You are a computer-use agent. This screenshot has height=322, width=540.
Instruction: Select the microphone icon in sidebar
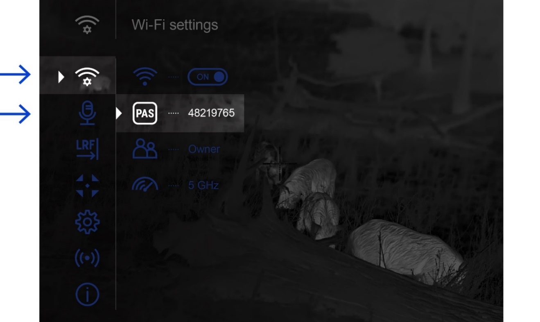(87, 113)
